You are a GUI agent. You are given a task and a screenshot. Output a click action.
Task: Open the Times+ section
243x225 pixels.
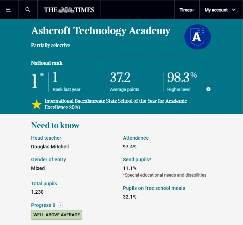pos(187,10)
